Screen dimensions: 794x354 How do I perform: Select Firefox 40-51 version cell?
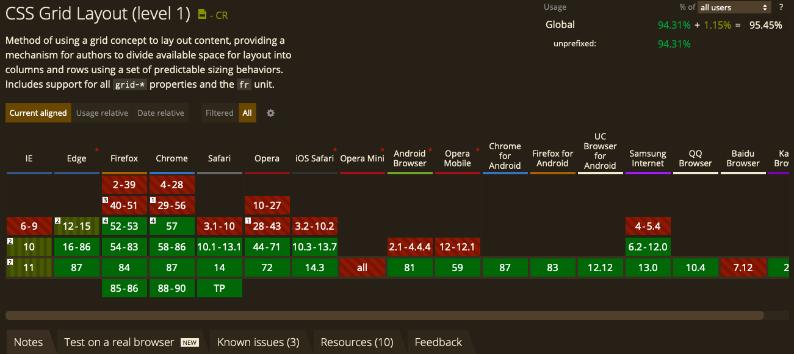[125, 206]
